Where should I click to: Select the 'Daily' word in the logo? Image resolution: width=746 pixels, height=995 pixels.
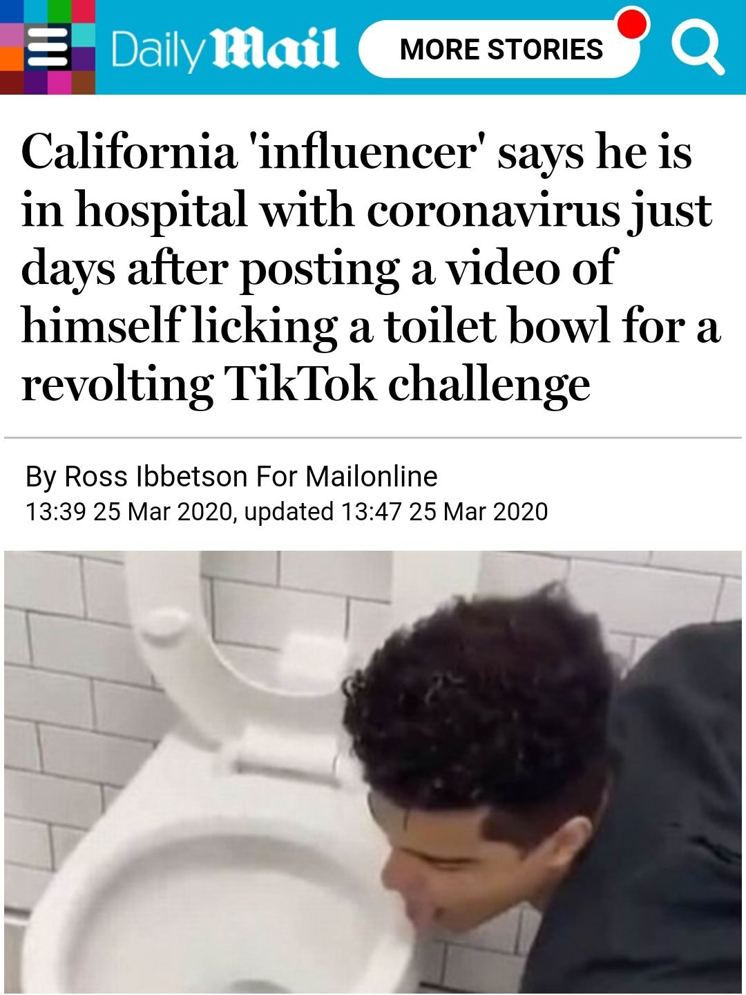coord(155,51)
